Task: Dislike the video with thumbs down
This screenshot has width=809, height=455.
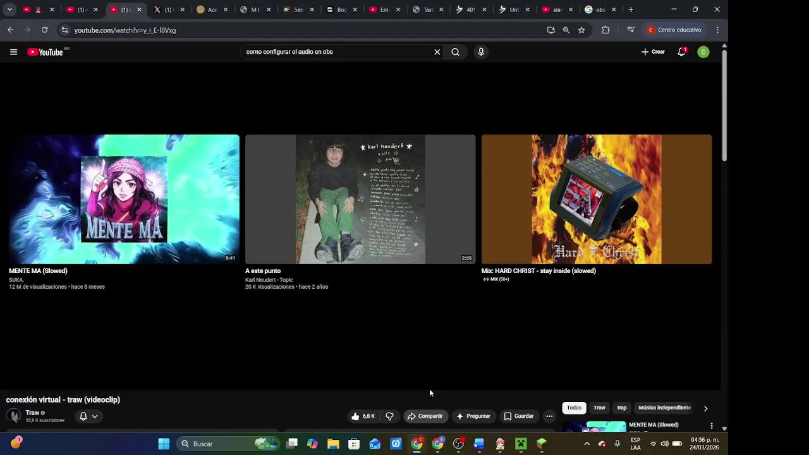Action: pos(389,416)
